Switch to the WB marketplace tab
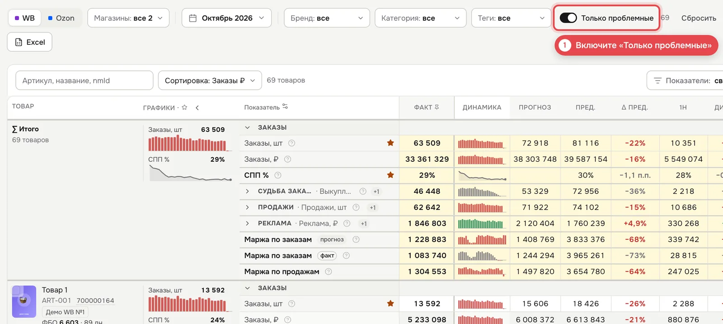Viewport: 723px width, 324px height. pyautogui.click(x=25, y=18)
